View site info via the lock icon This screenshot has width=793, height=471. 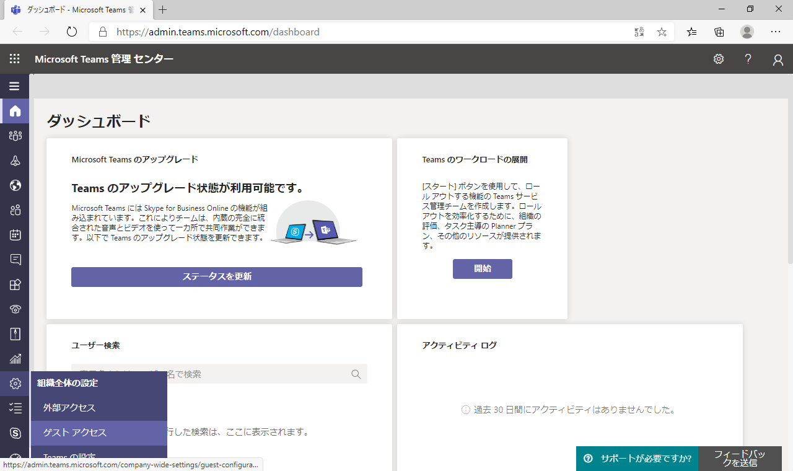coord(103,32)
